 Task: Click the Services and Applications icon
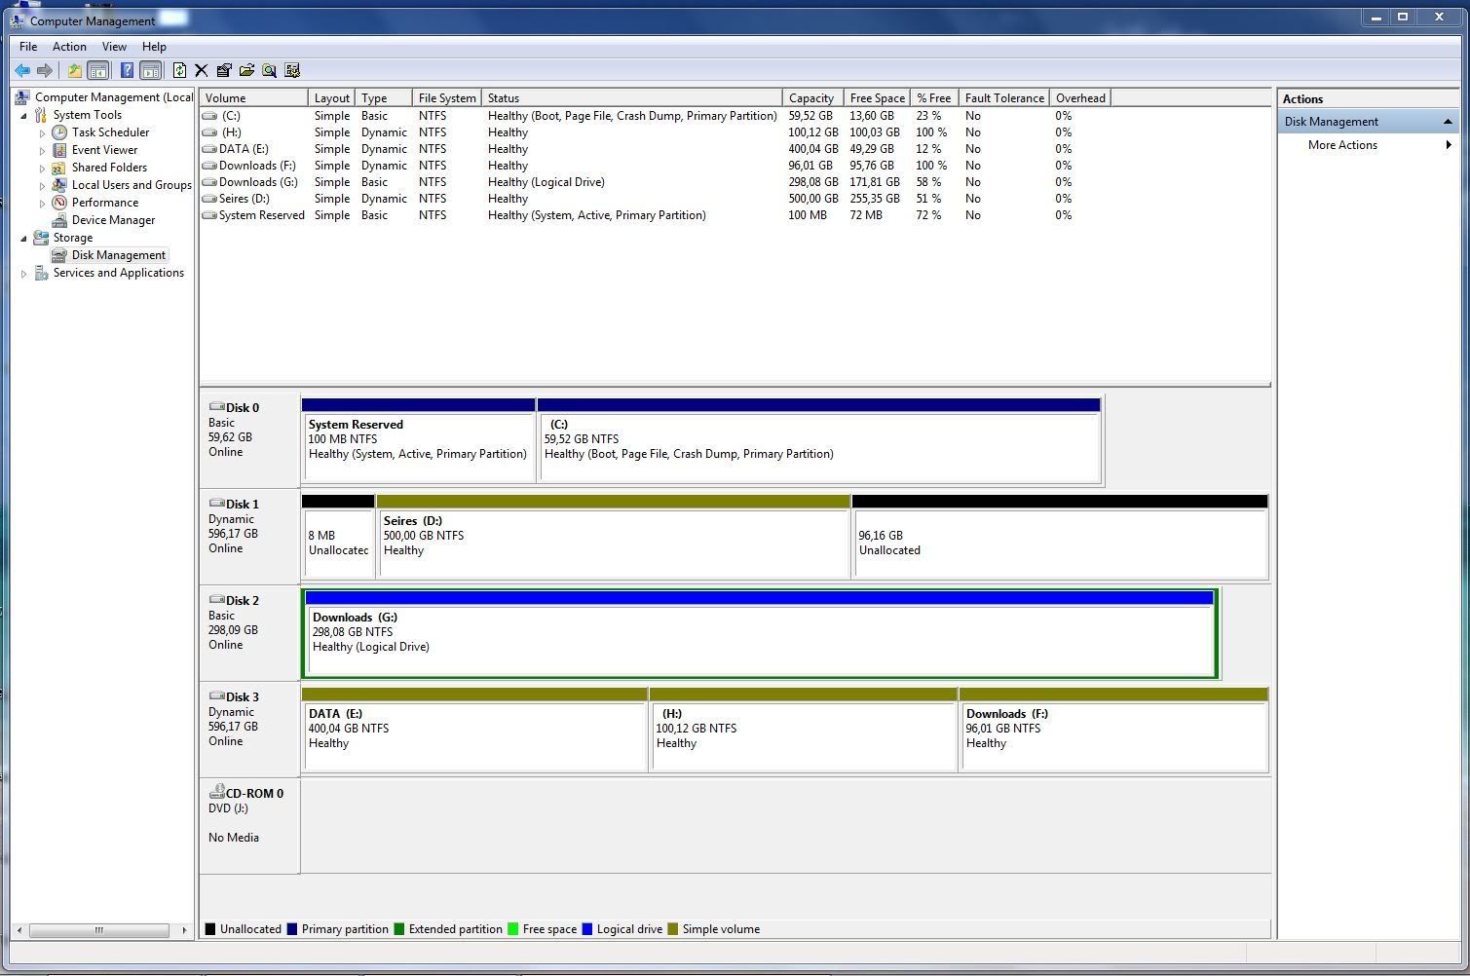click(x=41, y=273)
